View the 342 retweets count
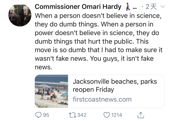 (x=81, y=115)
